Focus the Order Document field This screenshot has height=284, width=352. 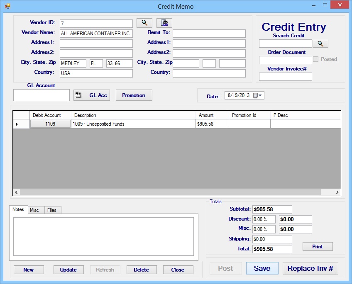tap(286, 60)
